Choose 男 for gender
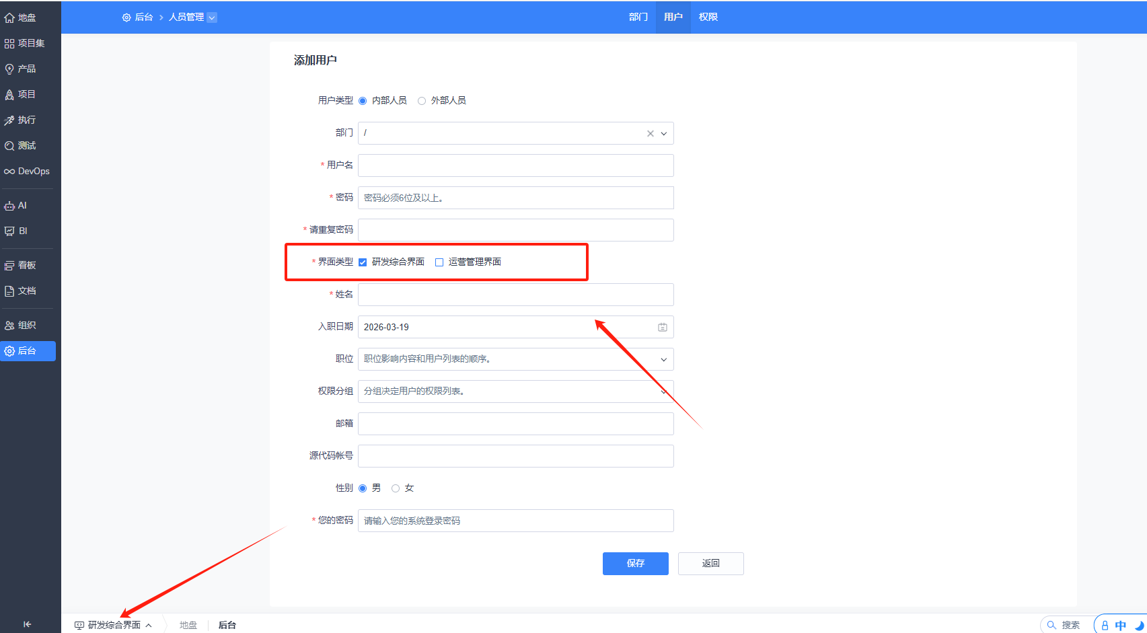 pyautogui.click(x=363, y=488)
